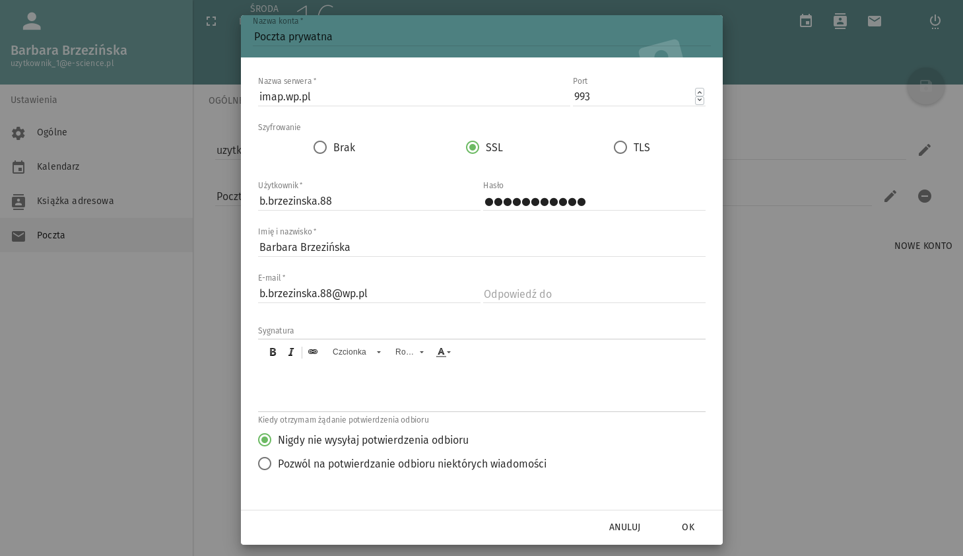Click inside the signature text area

482,388
